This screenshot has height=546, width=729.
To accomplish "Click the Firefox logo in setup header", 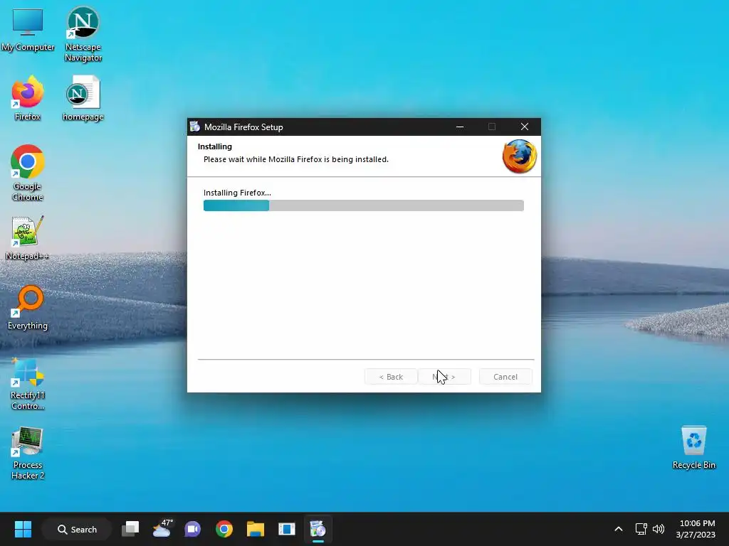I will 519,156.
